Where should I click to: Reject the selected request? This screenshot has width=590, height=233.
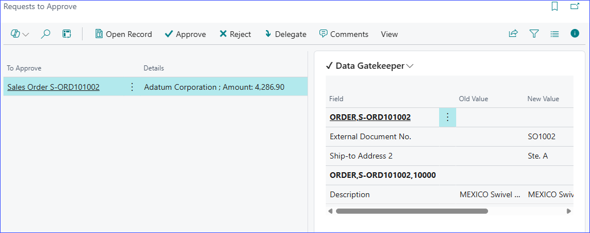[x=235, y=34]
